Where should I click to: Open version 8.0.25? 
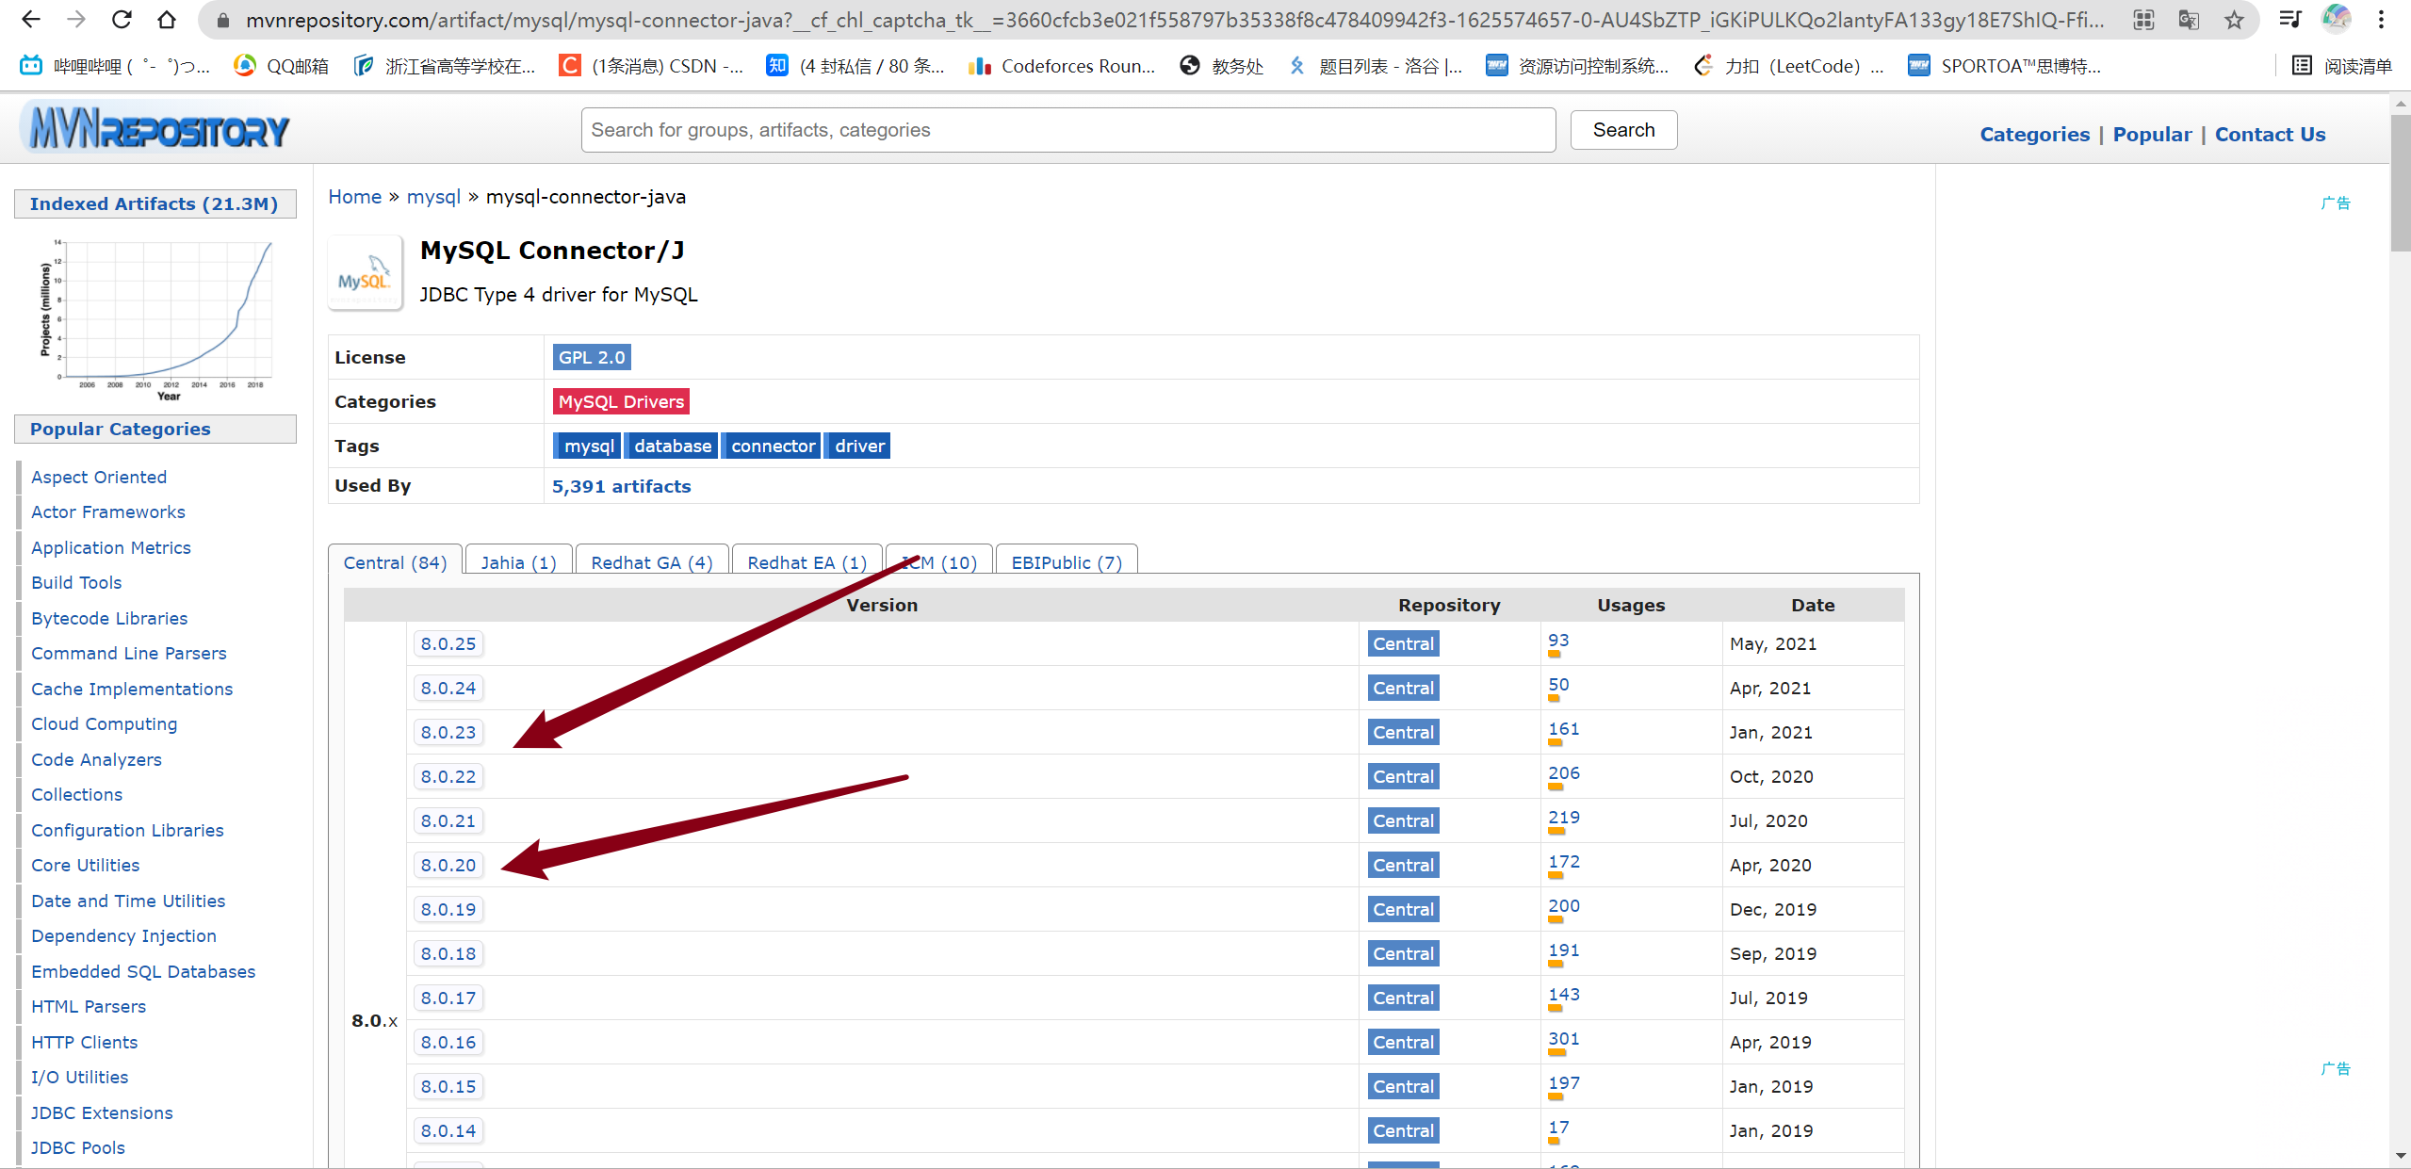point(448,643)
